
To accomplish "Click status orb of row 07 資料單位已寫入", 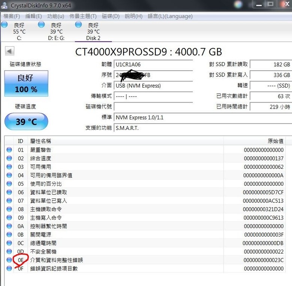I will coord(9,201).
